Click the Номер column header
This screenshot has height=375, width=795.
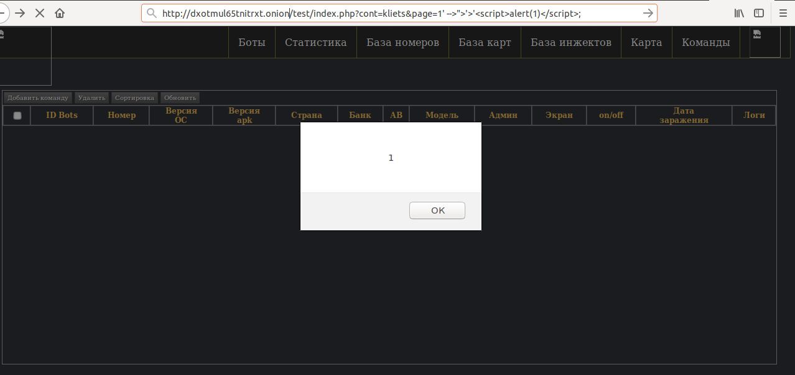pyautogui.click(x=121, y=115)
